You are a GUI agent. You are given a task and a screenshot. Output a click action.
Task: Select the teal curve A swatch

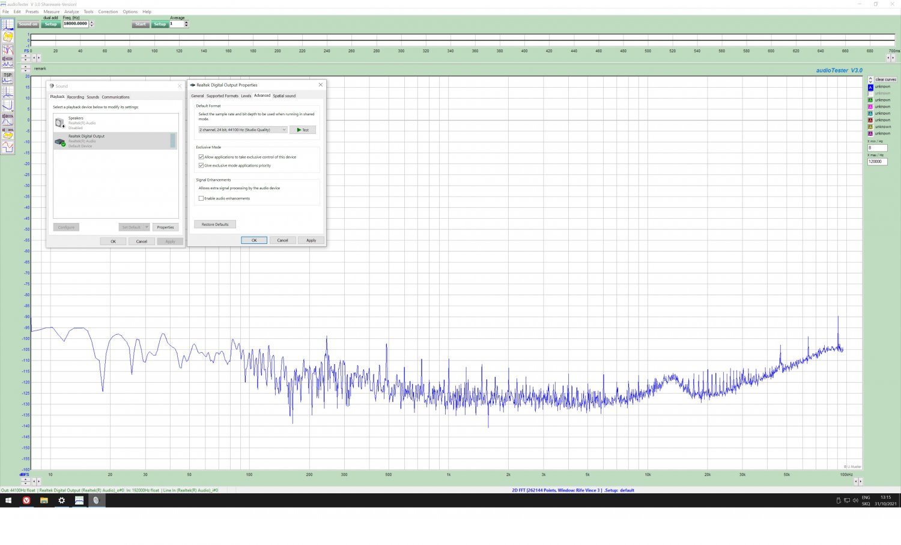pos(870,113)
